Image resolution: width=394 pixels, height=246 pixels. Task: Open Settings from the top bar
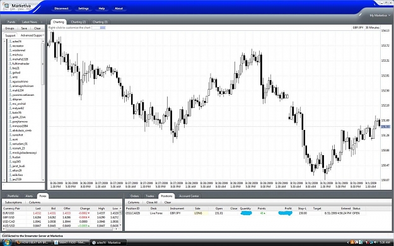pyautogui.click(x=83, y=9)
